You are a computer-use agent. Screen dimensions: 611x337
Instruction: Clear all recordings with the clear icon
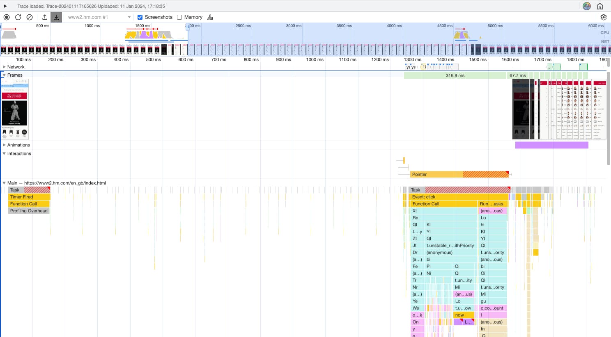tap(29, 17)
